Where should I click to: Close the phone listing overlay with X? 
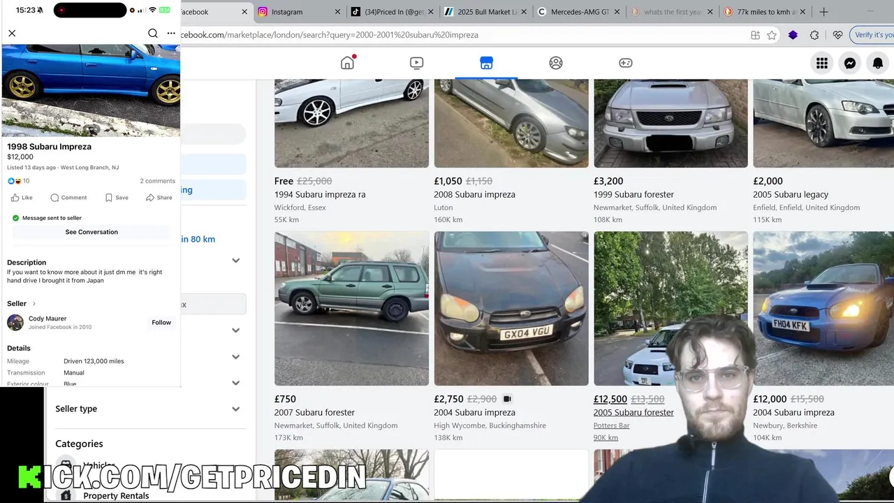point(12,34)
